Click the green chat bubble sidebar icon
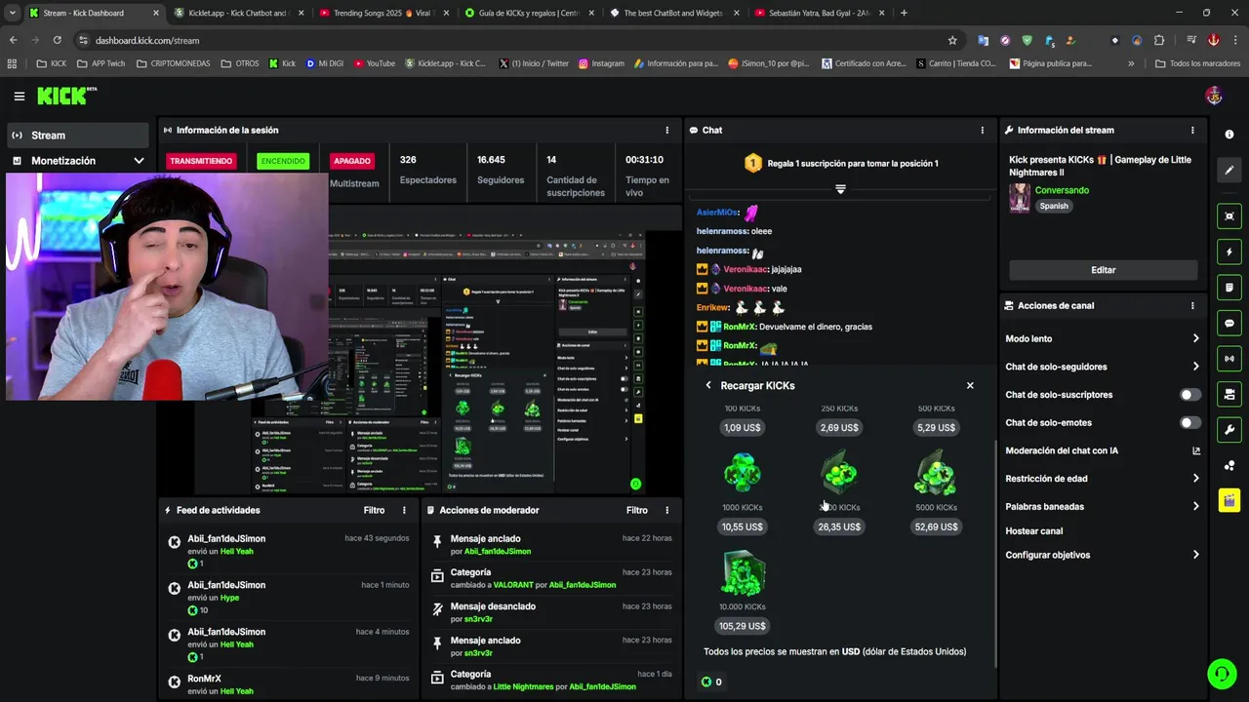 coord(1229,323)
